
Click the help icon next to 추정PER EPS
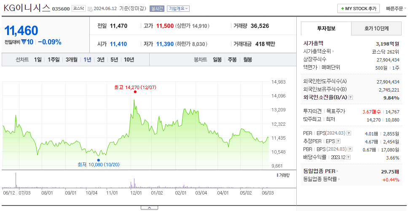338,141
